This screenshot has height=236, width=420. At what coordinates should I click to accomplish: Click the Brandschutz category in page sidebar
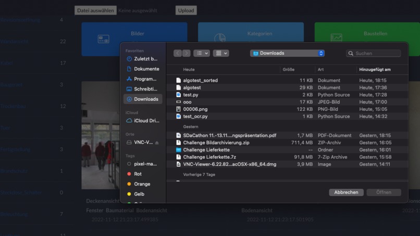pos(14,171)
